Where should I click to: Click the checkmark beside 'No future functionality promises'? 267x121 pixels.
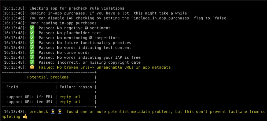32,43
